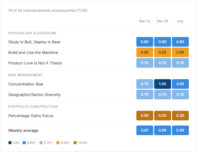This screenshot has width=197, height=152.
Task: Click the Geographic/Sector Diversity label
Action: (x=34, y=95)
